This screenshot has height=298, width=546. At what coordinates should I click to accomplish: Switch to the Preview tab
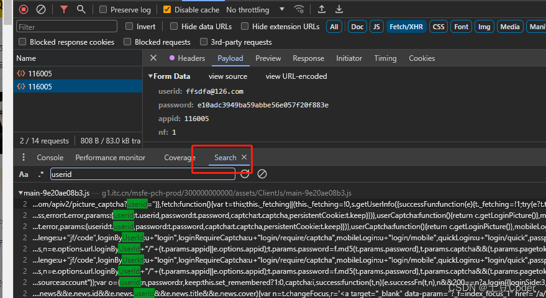click(x=268, y=58)
